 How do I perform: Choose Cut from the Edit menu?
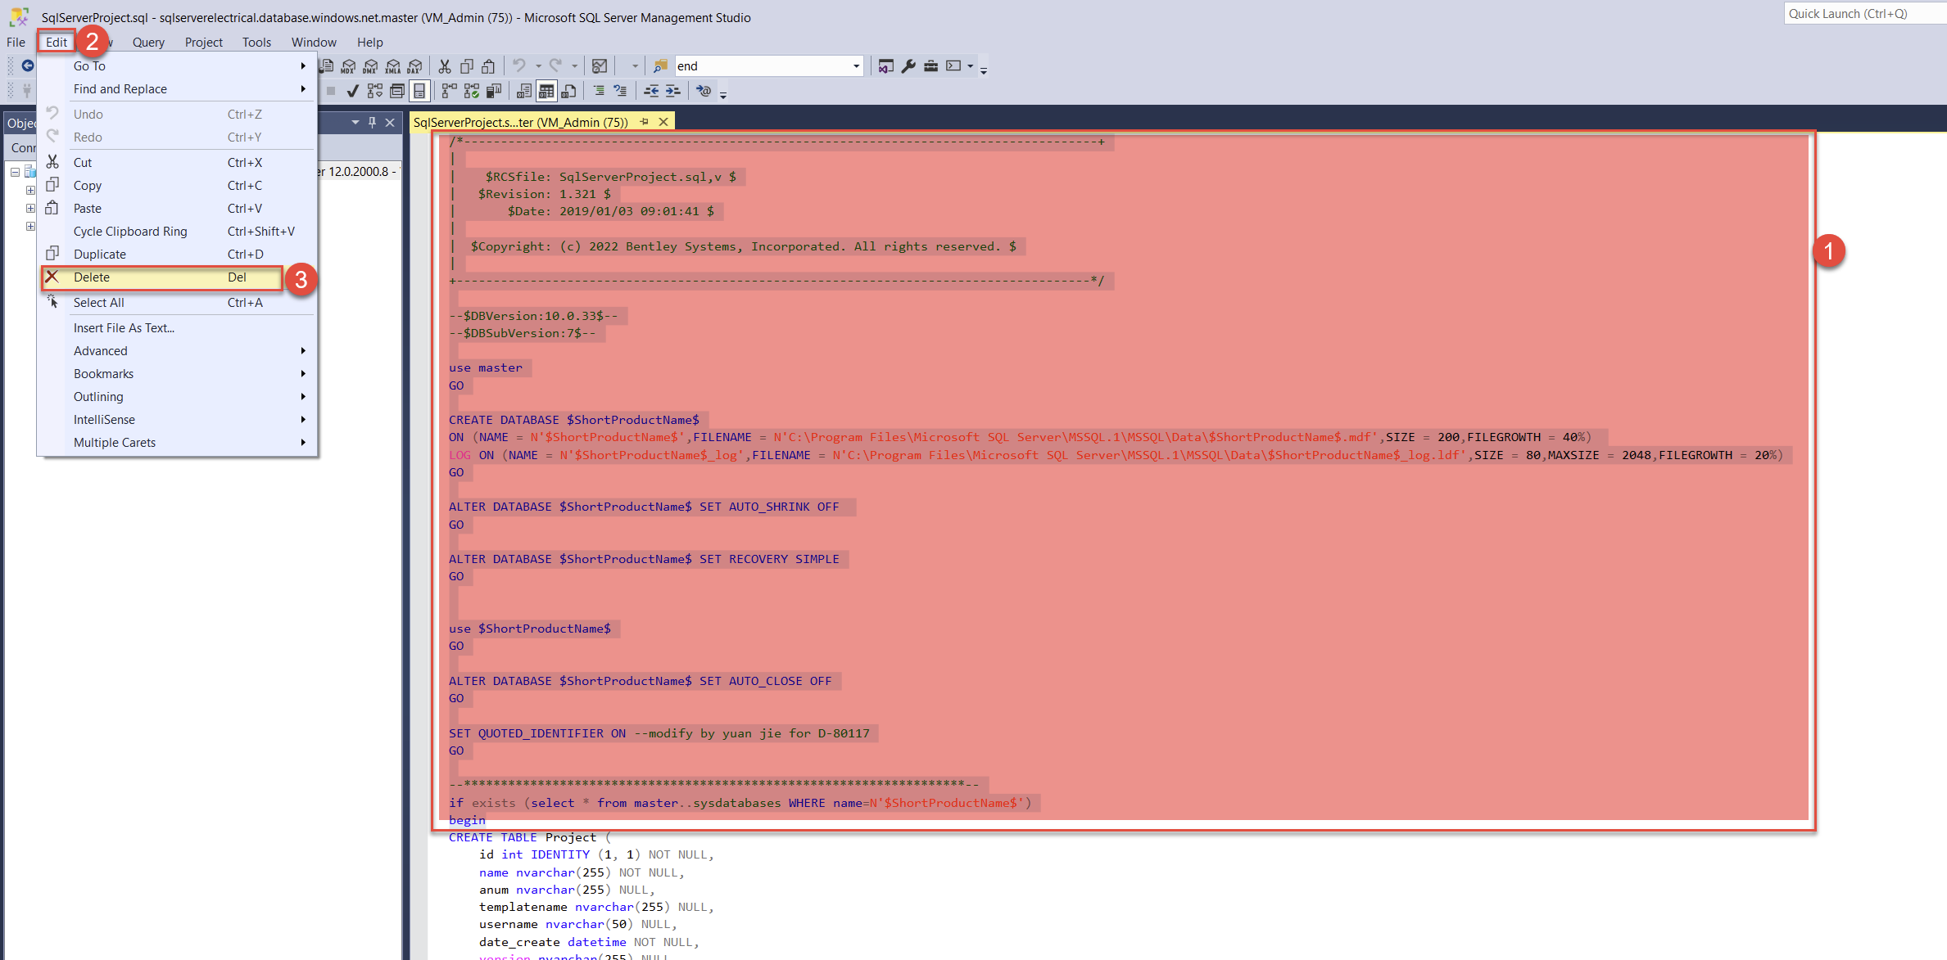pyautogui.click(x=179, y=163)
